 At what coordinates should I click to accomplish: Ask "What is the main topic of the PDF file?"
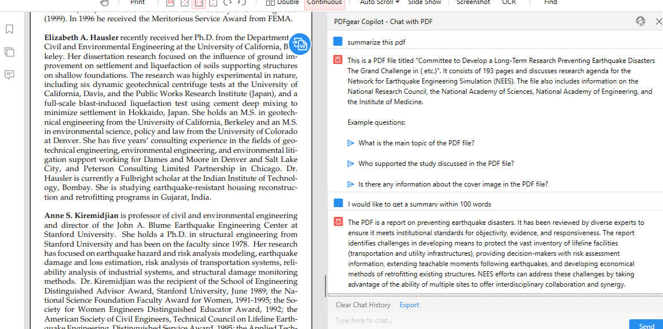coord(416,143)
